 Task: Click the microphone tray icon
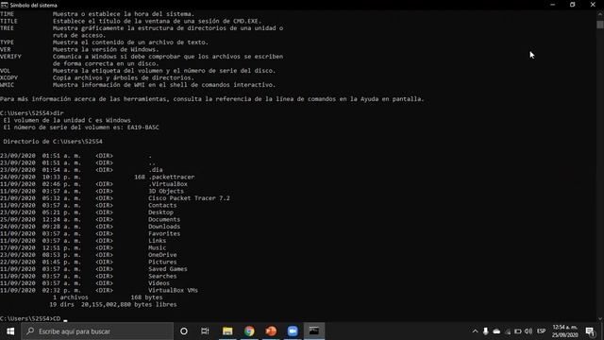coord(486,331)
